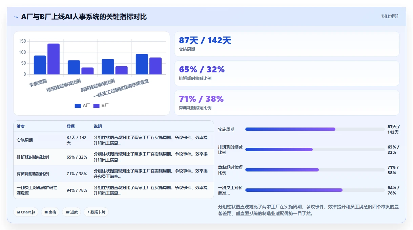Click the 排班耗时缩减比例 x-axis label on the chart
The height and width of the screenshot is (230, 413).
coord(64,86)
